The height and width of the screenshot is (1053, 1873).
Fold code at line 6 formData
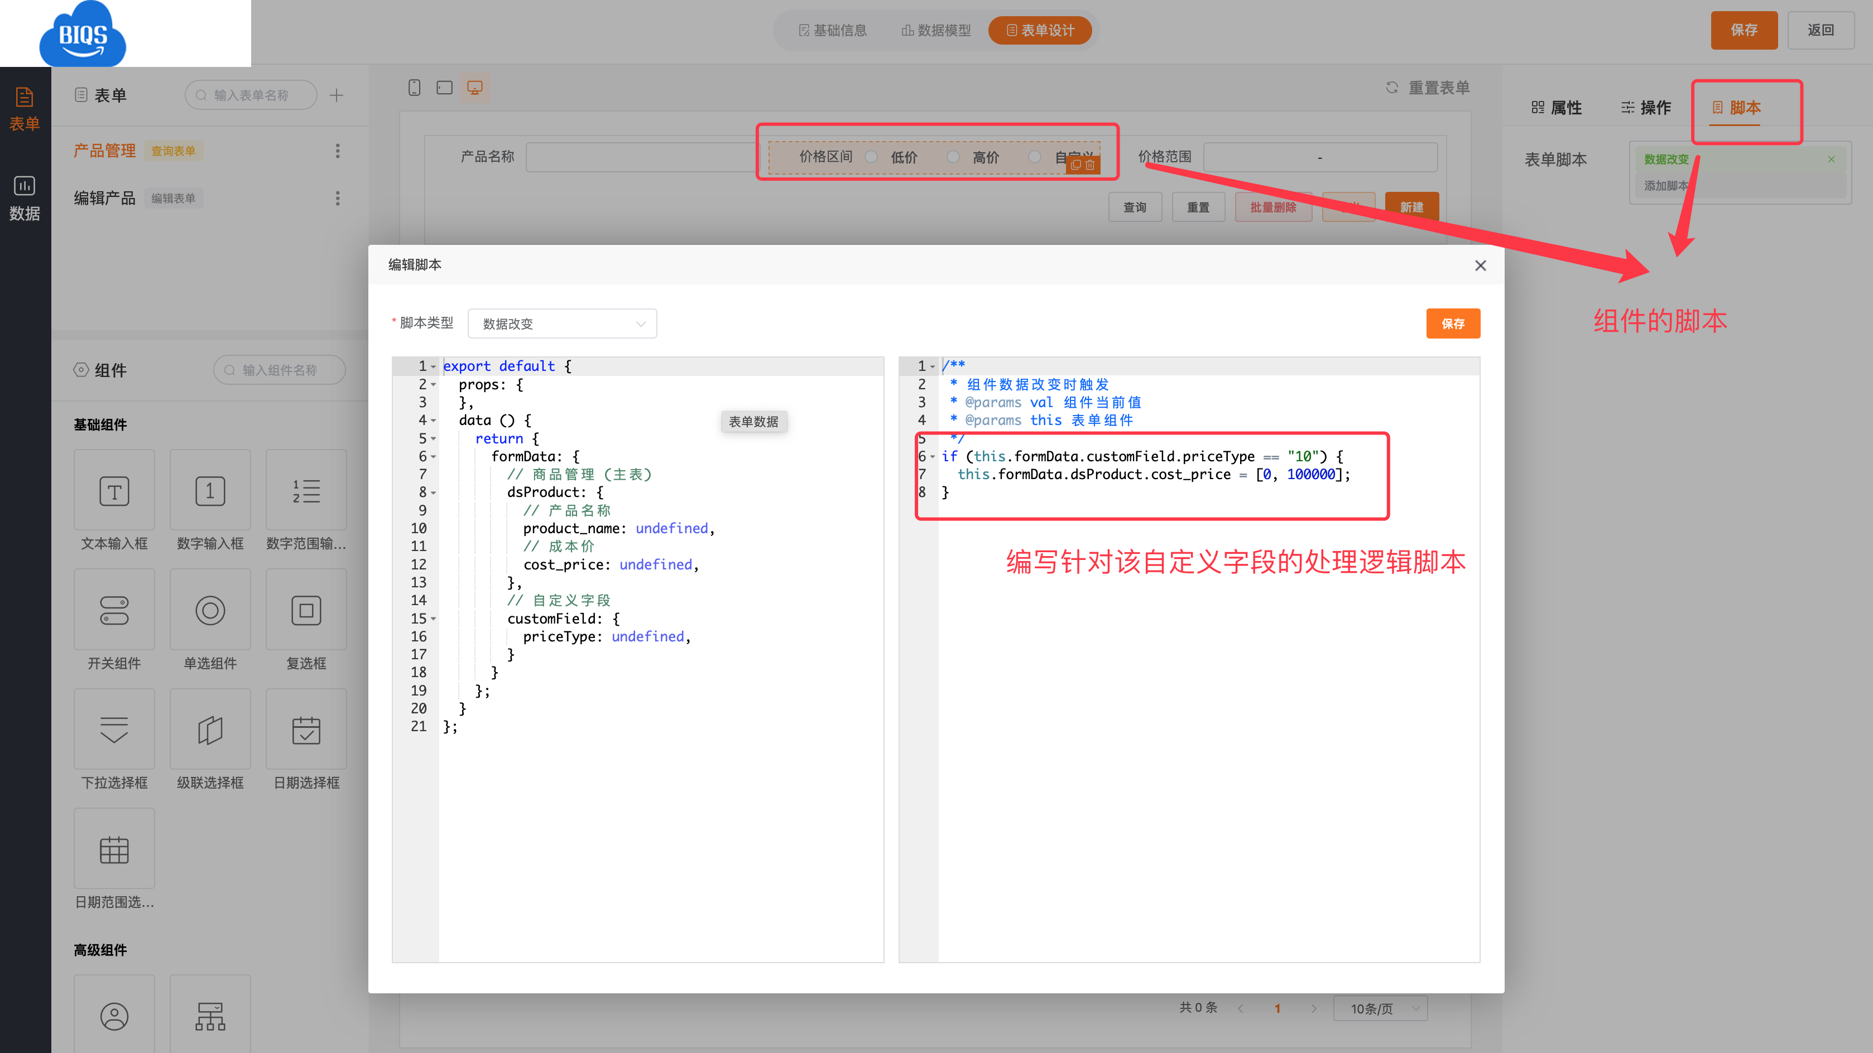click(433, 456)
